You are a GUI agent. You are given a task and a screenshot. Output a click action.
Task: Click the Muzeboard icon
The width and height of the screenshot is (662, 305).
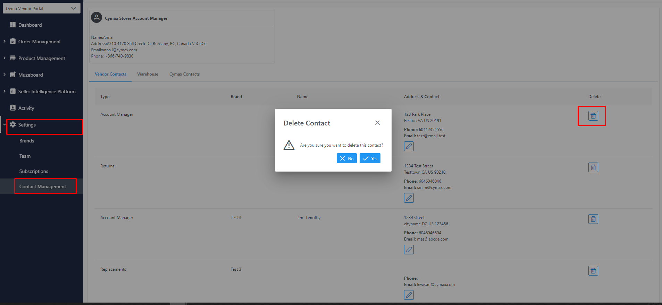tap(13, 75)
